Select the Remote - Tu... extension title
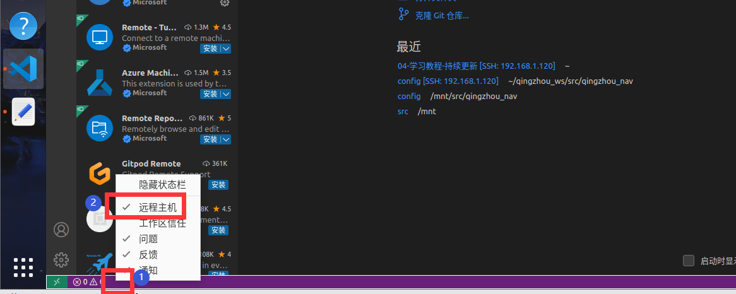The width and height of the screenshot is (736, 294). point(150,27)
